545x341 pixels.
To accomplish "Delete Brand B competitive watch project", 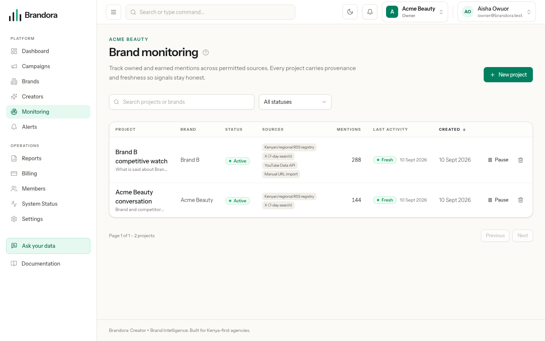I will coord(520,160).
